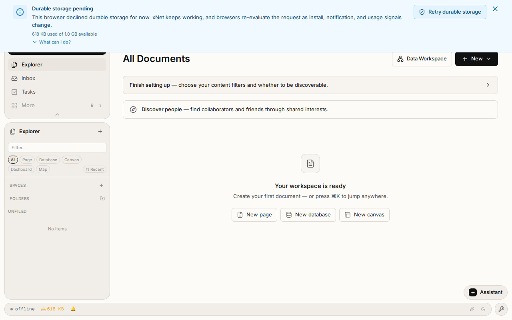
Task: Open the New dropdown button
Action: click(x=476, y=59)
